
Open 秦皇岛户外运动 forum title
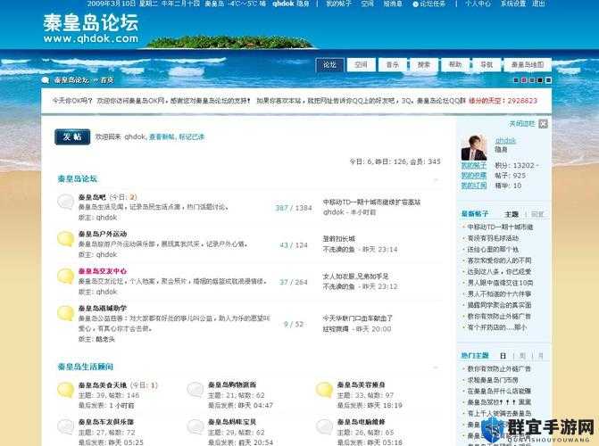(103, 234)
